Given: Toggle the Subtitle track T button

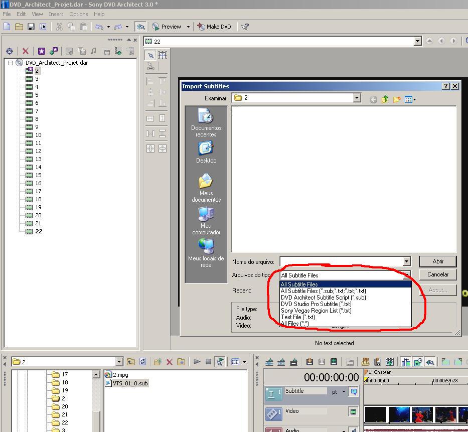Looking at the screenshot, I should (354, 391).
